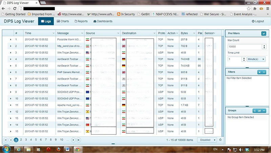Open the Dashboards tab
Viewport: 271px width, 153px height.
[x=103, y=21]
